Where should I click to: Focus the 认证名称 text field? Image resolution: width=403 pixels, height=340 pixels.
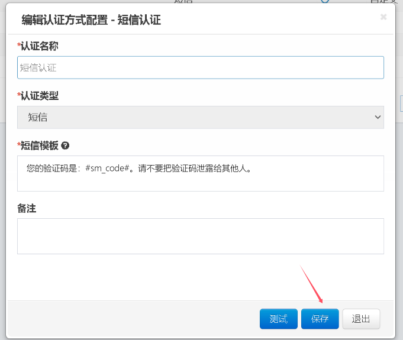point(200,67)
